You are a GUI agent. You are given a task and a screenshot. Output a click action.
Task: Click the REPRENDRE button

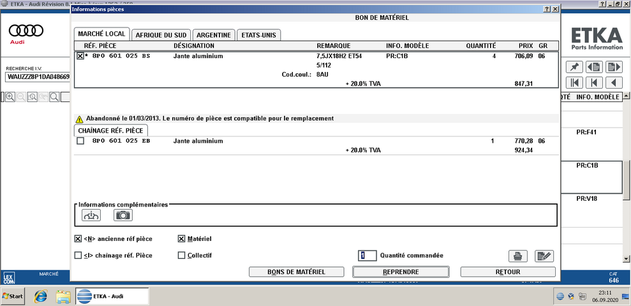401,272
